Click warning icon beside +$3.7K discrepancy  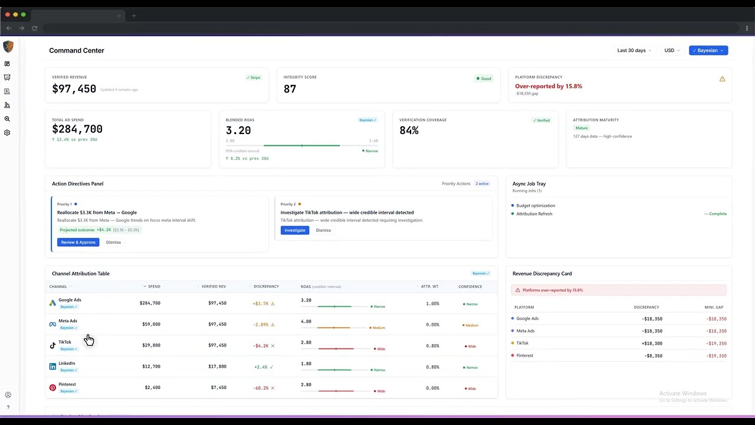[273, 303]
